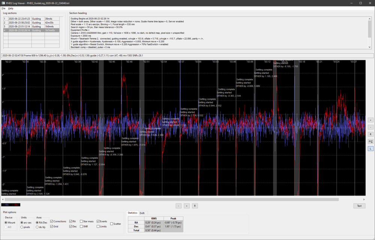Click the vertical zoom out (-) button
The width and height of the screenshot is (375, 240).
click(x=370, y=127)
